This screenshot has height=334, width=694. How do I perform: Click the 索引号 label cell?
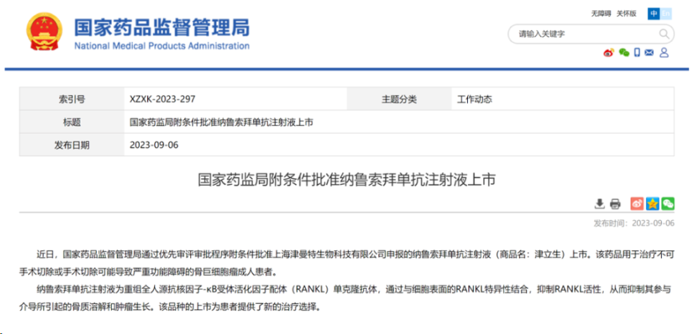72,100
